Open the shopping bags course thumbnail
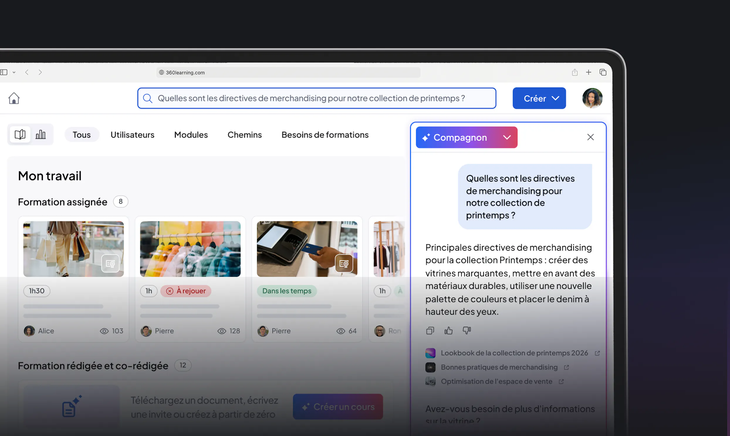Screen dimensions: 730x436 (x=73, y=249)
